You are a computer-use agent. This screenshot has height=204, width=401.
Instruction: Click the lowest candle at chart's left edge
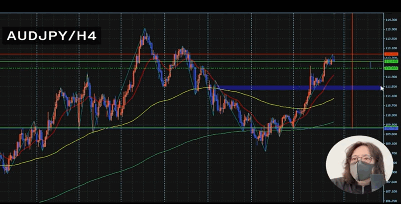click(6, 169)
